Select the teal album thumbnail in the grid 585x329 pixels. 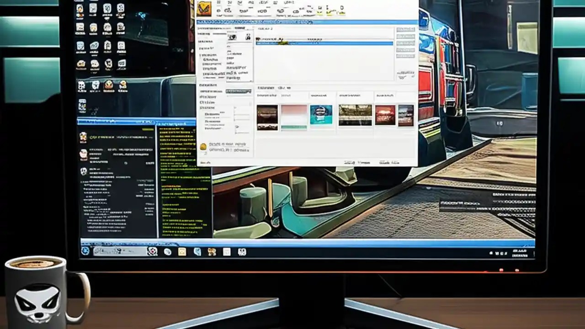click(321, 115)
